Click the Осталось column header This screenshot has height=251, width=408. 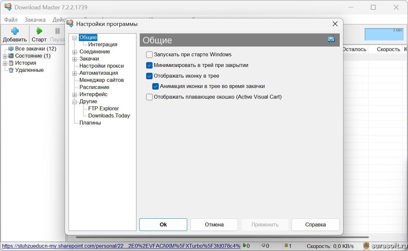point(354,49)
